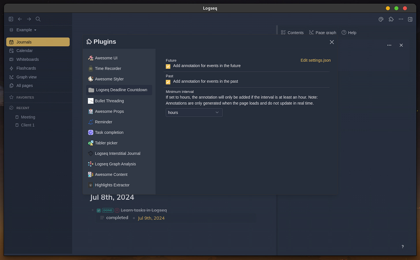Open Journals in the sidebar

(38, 42)
